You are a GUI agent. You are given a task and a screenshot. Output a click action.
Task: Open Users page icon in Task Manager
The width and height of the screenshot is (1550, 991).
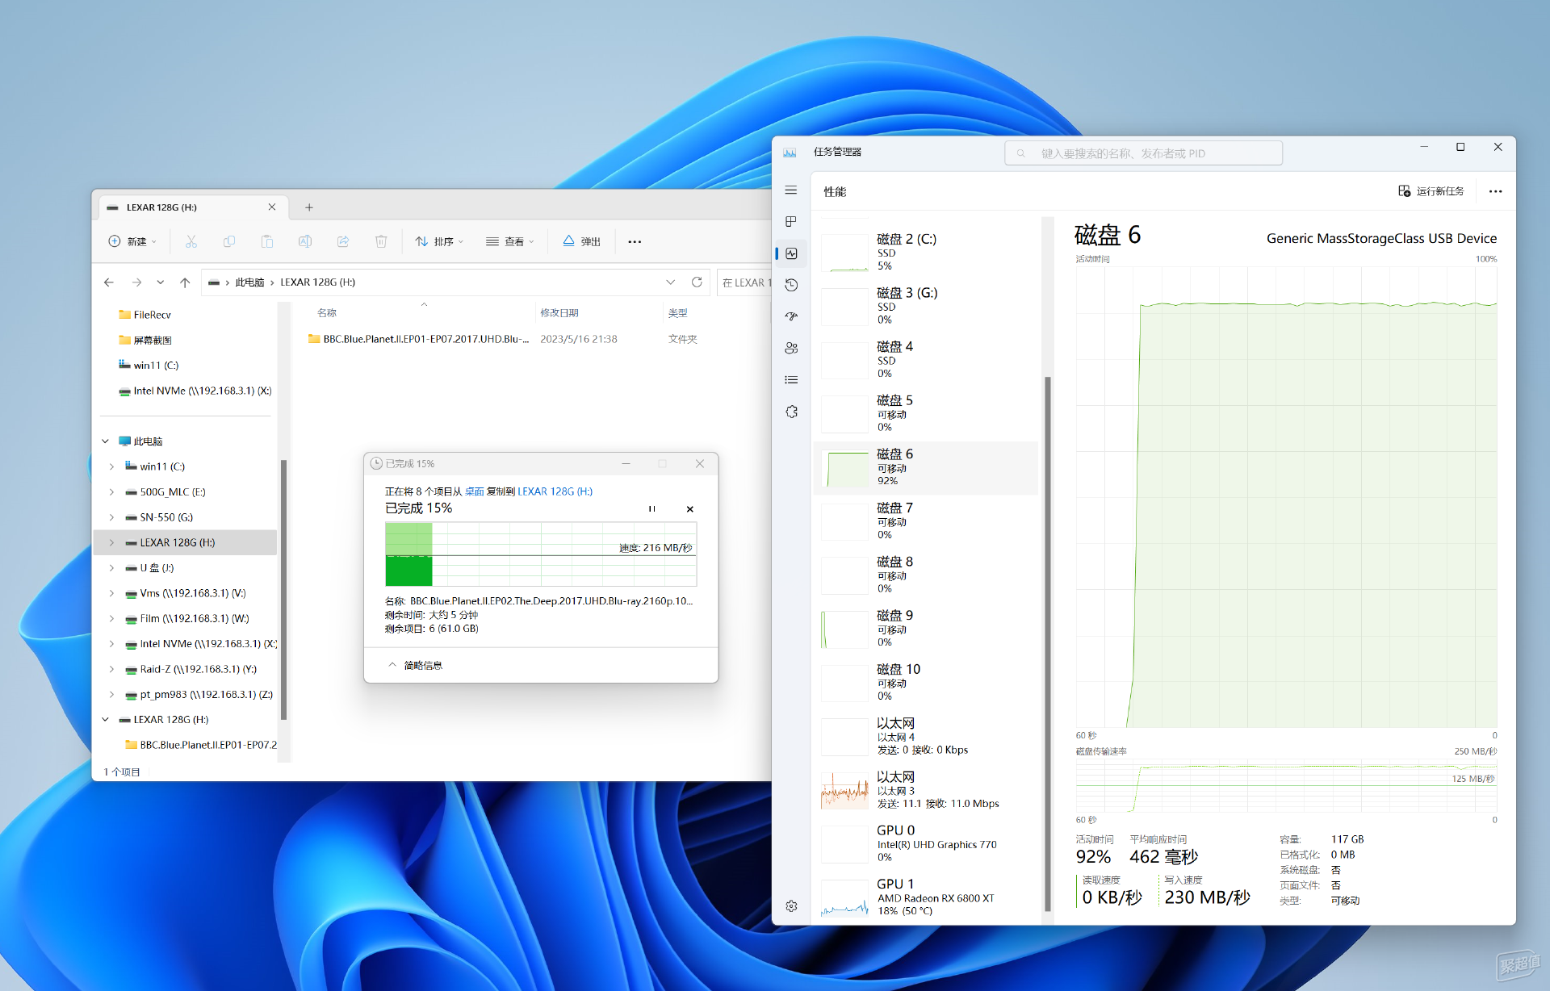[x=791, y=348]
